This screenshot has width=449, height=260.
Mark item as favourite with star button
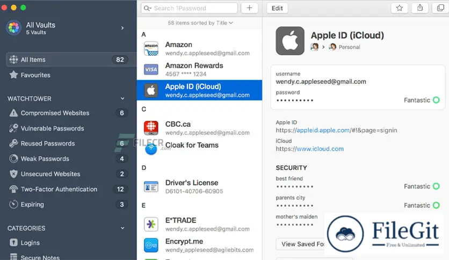(400, 8)
